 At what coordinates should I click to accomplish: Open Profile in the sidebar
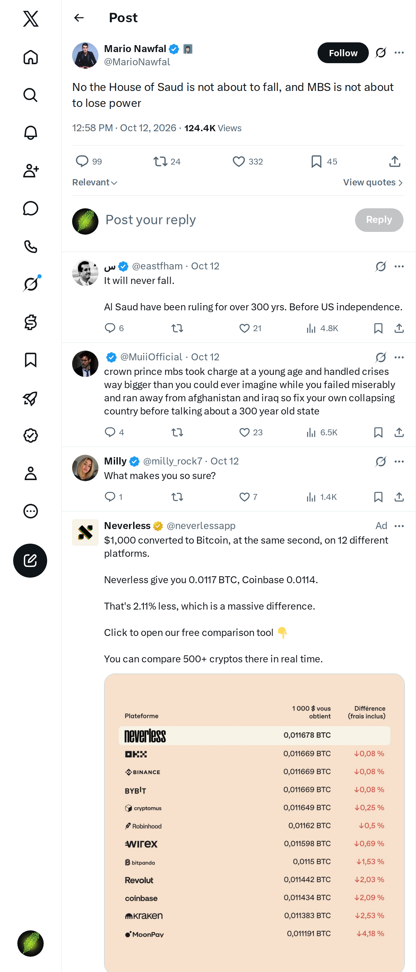pyautogui.click(x=31, y=474)
